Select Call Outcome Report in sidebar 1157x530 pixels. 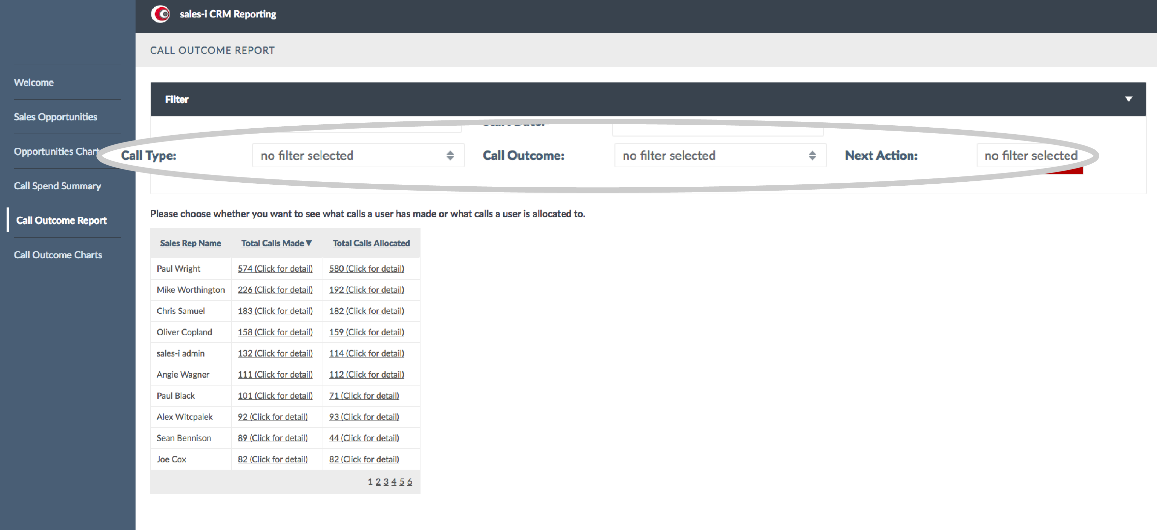pos(62,220)
